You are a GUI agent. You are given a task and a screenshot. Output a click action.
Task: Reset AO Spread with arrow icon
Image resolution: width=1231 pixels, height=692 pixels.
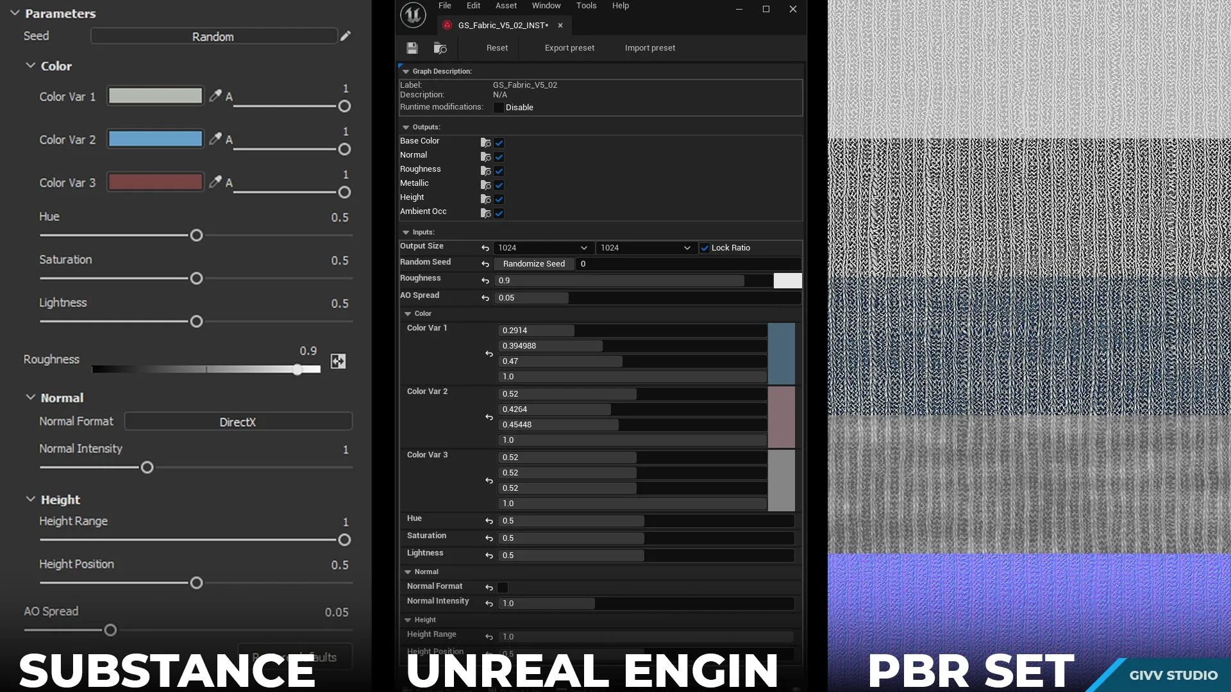click(x=485, y=298)
